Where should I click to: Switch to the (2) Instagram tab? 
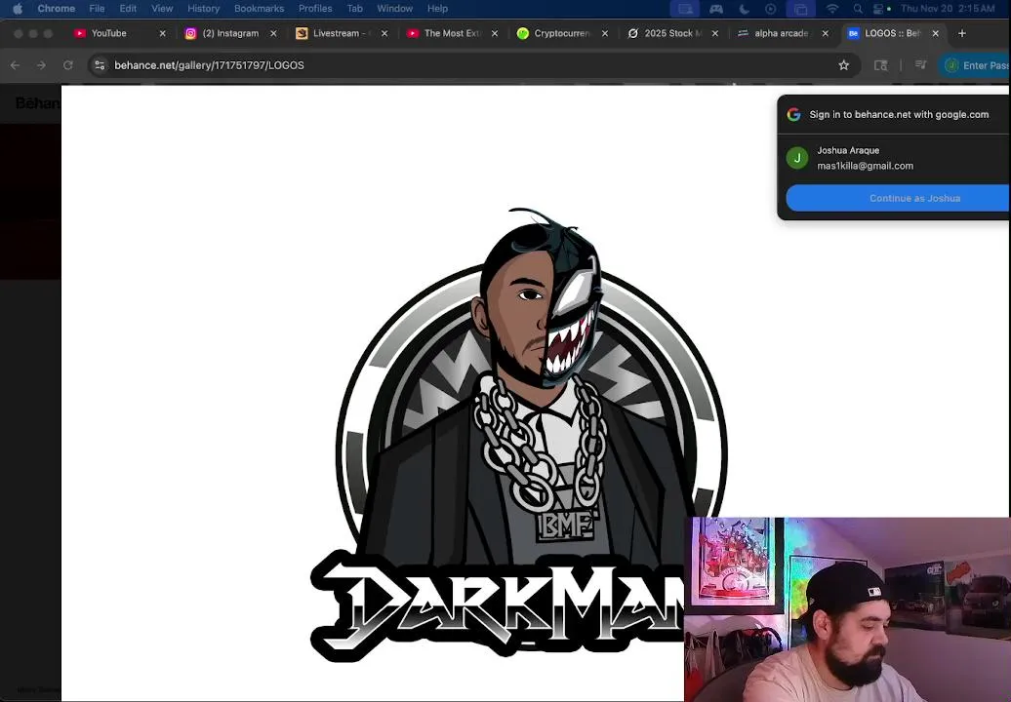pyautogui.click(x=230, y=33)
